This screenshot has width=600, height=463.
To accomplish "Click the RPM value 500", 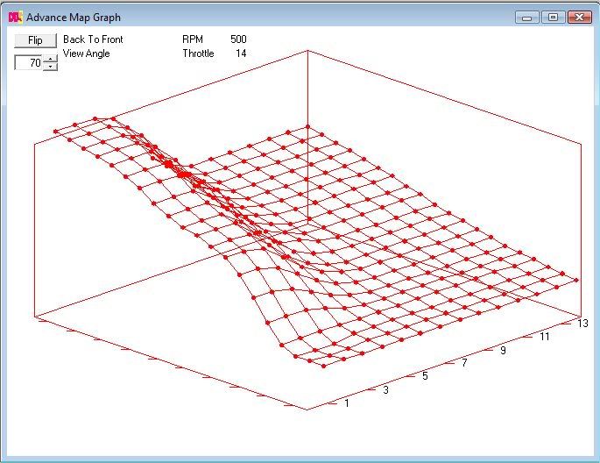I will pos(238,40).
